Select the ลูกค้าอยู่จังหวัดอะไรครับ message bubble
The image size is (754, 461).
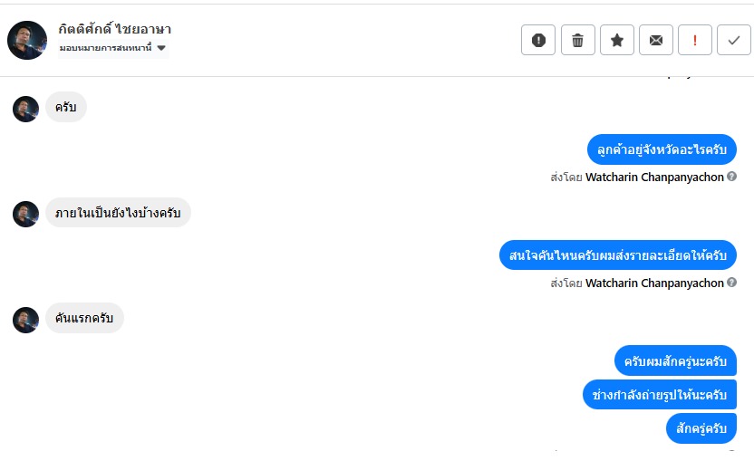coord(662,149)
